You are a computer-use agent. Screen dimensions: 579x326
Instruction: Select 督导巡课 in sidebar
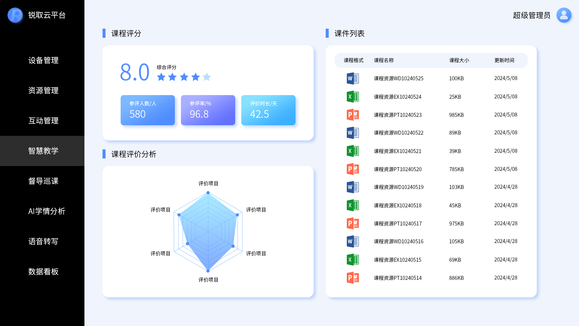pos(43,181)
